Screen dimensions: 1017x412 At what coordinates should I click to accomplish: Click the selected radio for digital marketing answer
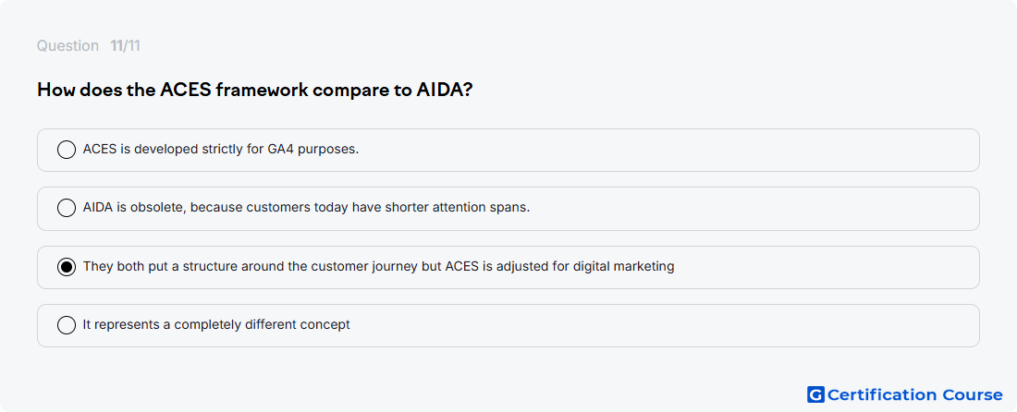tap(67, 267)
